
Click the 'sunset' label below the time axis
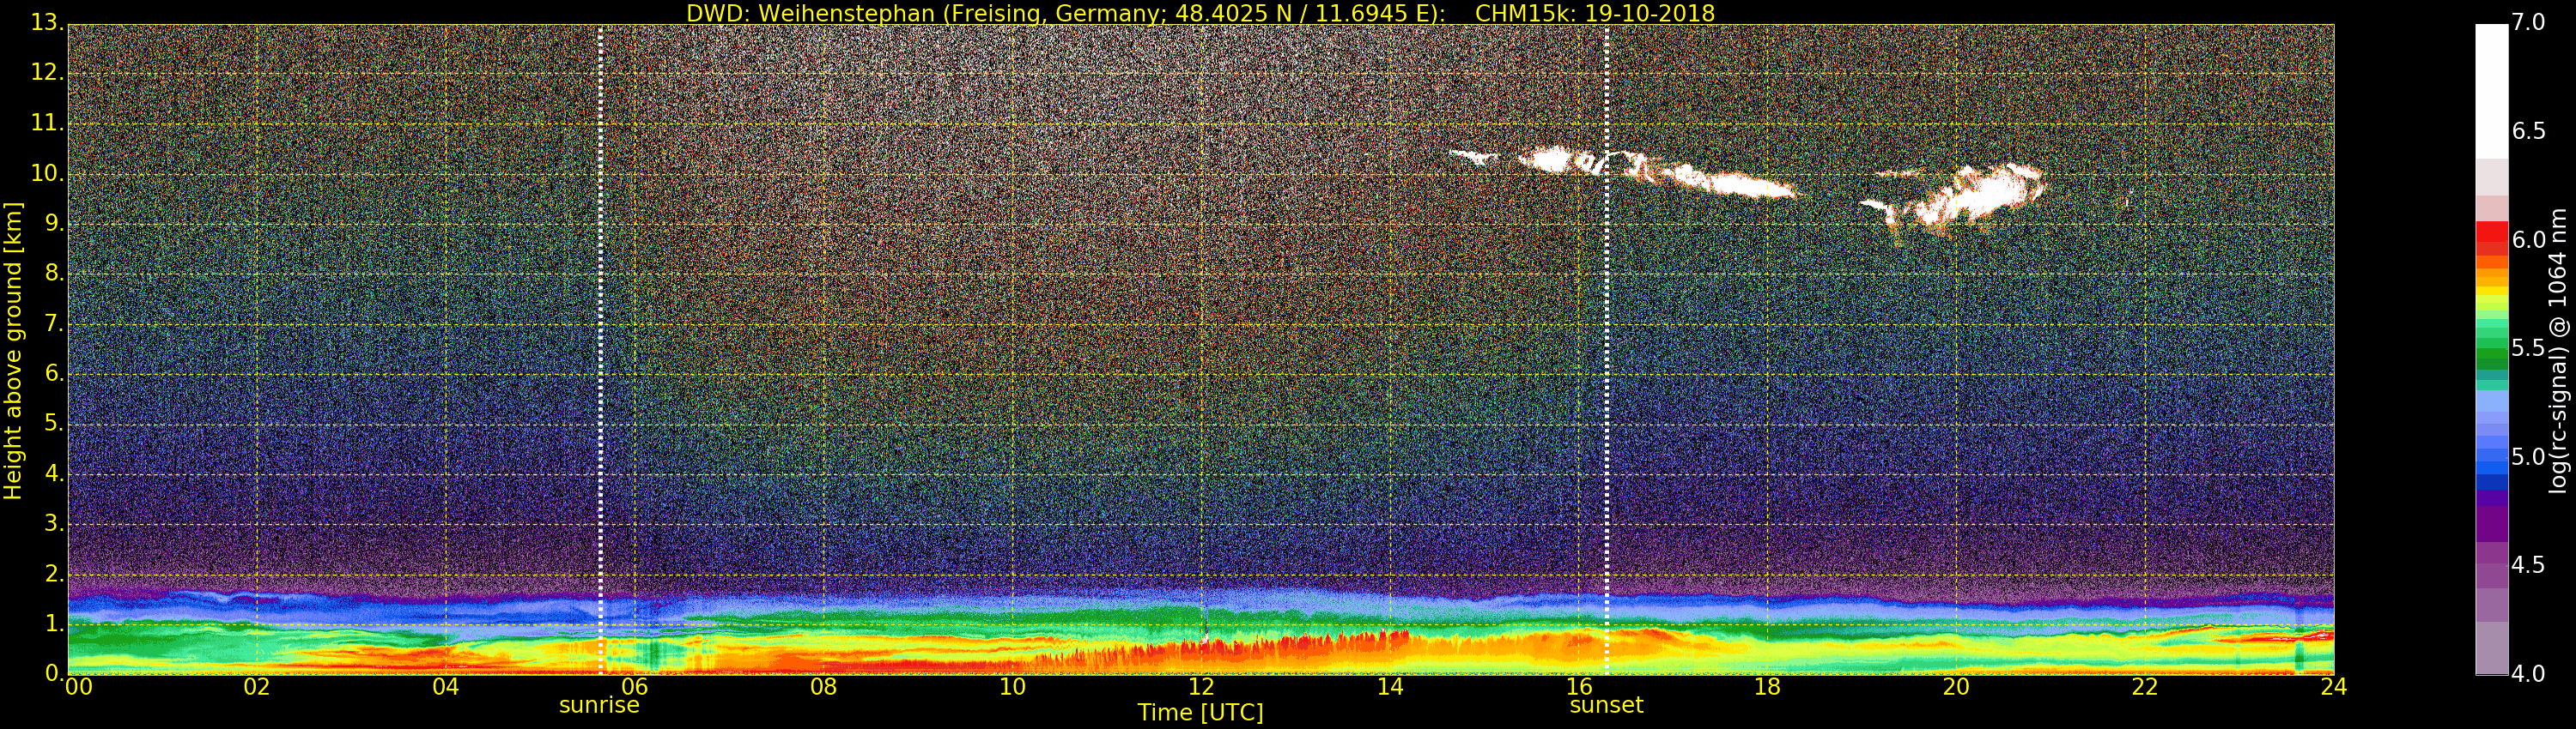tap(1606, 705)
